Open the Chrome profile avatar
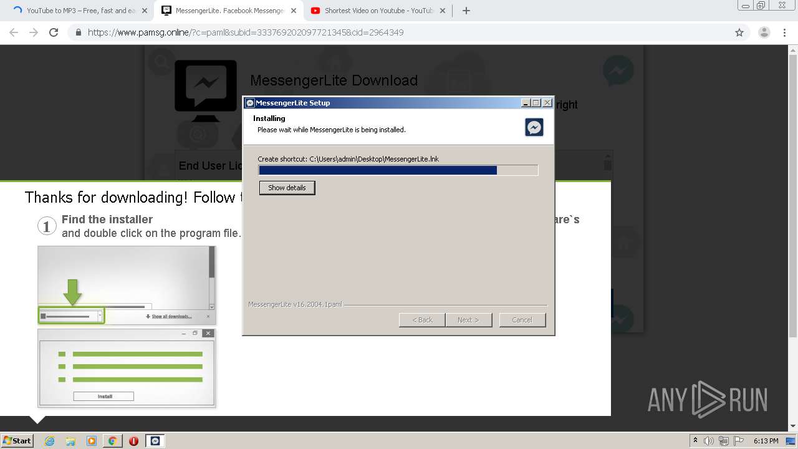The width and height of the screenshot is (798, 449). 764,32
